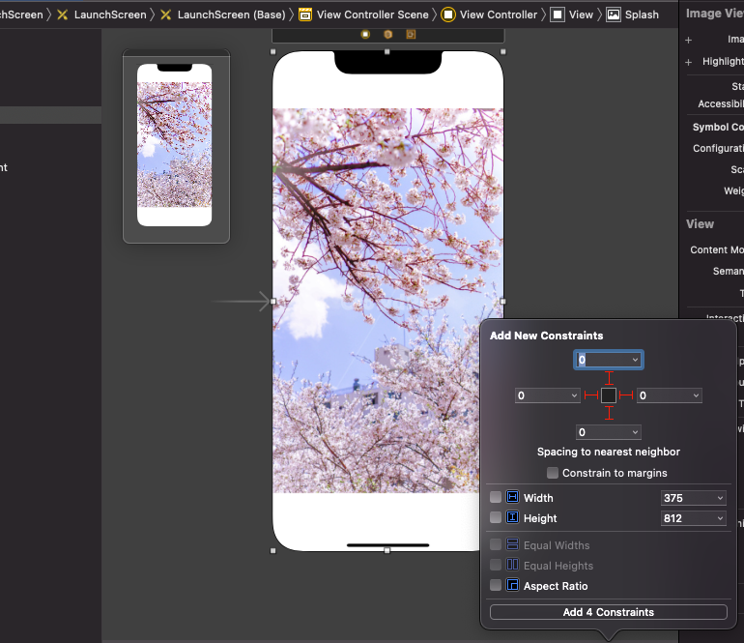
Task: Toggle the bottom constraint red strut
Action: (610, 413)
